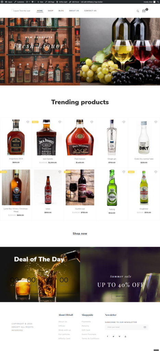Focus the Enter your email field
Screen dimensions: 160x351
[x=124, y=327]
